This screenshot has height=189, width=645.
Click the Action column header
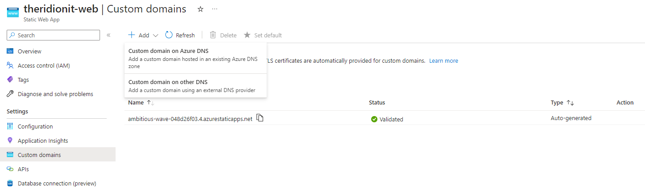click(625, 103)
